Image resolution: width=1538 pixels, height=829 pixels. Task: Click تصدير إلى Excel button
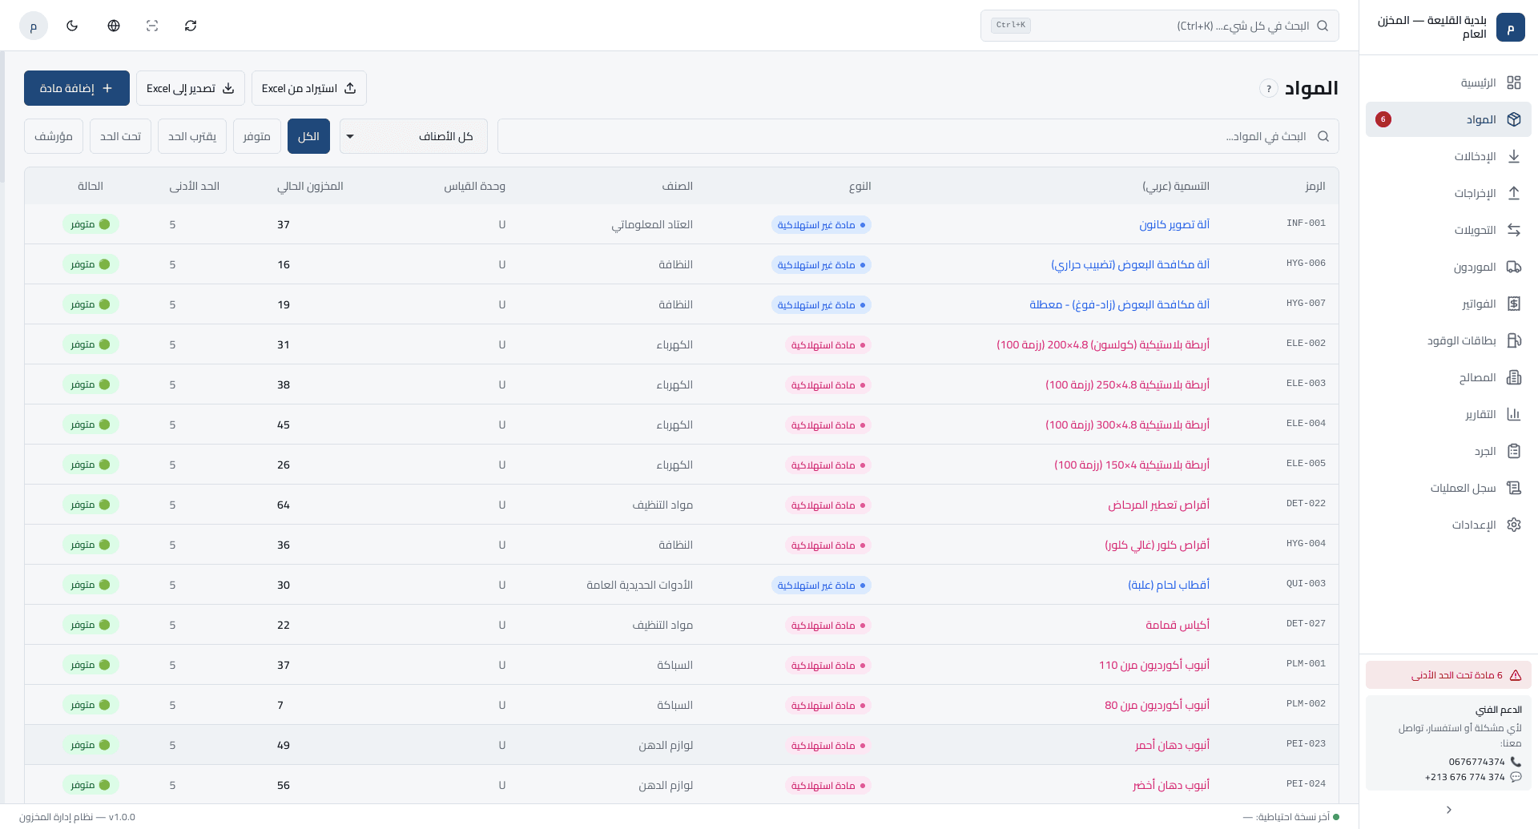[191, 88]
